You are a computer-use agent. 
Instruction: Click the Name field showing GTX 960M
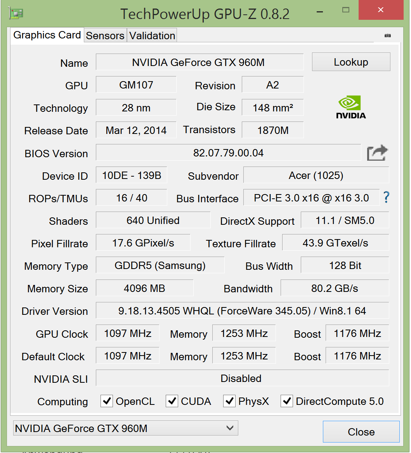pyautogui.click(x=199, y=62)
